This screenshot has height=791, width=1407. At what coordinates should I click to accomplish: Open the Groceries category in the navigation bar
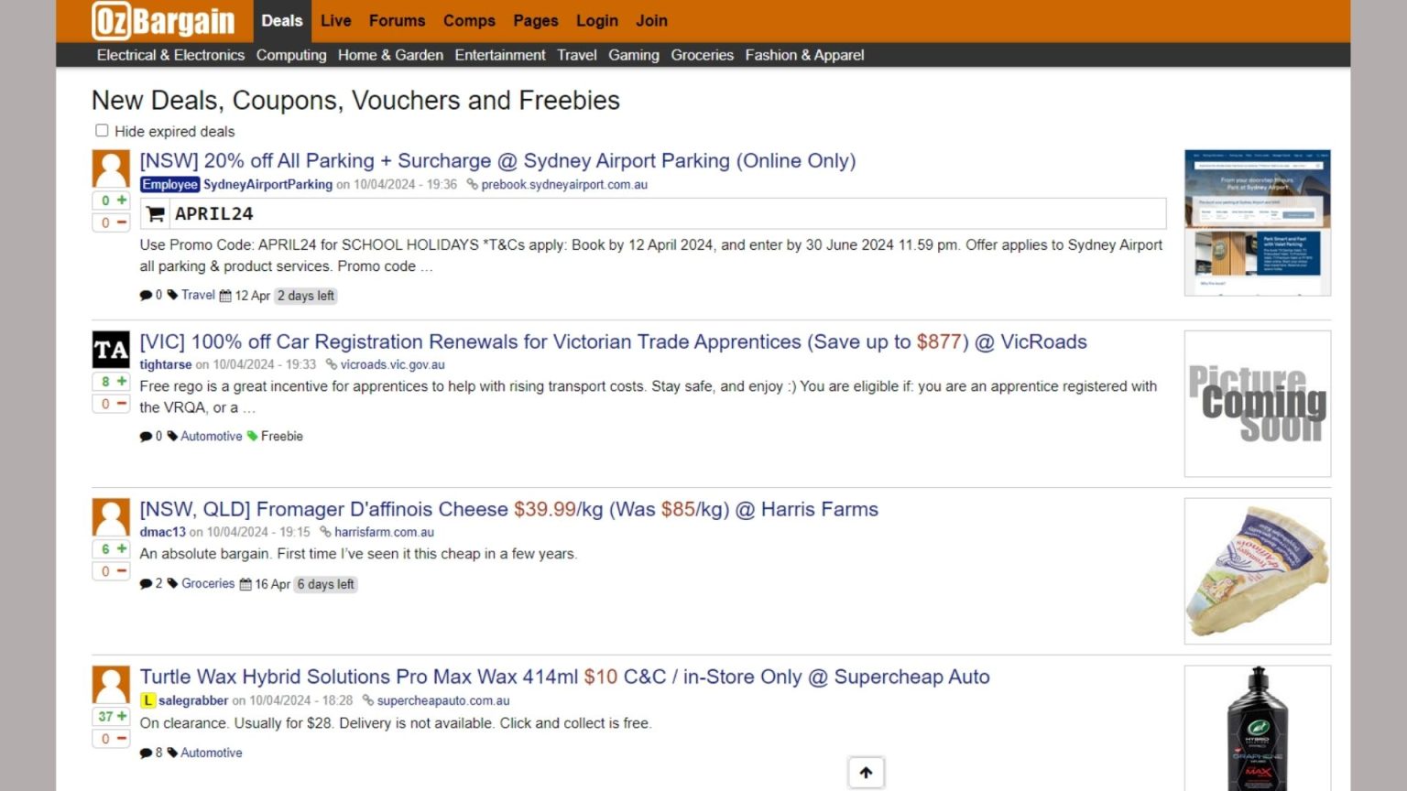[702, 55]
